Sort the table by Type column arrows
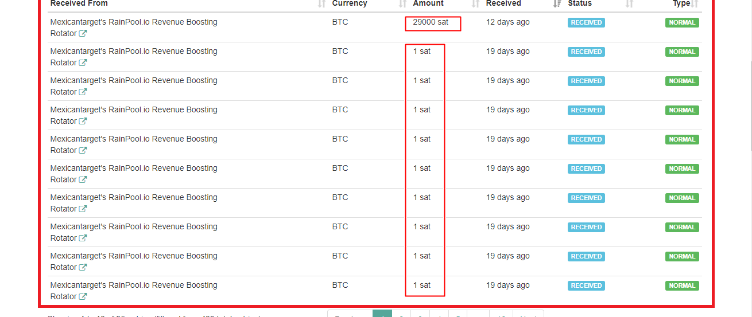The height and width of the screenshot is (317, 752). click(695, 3)
